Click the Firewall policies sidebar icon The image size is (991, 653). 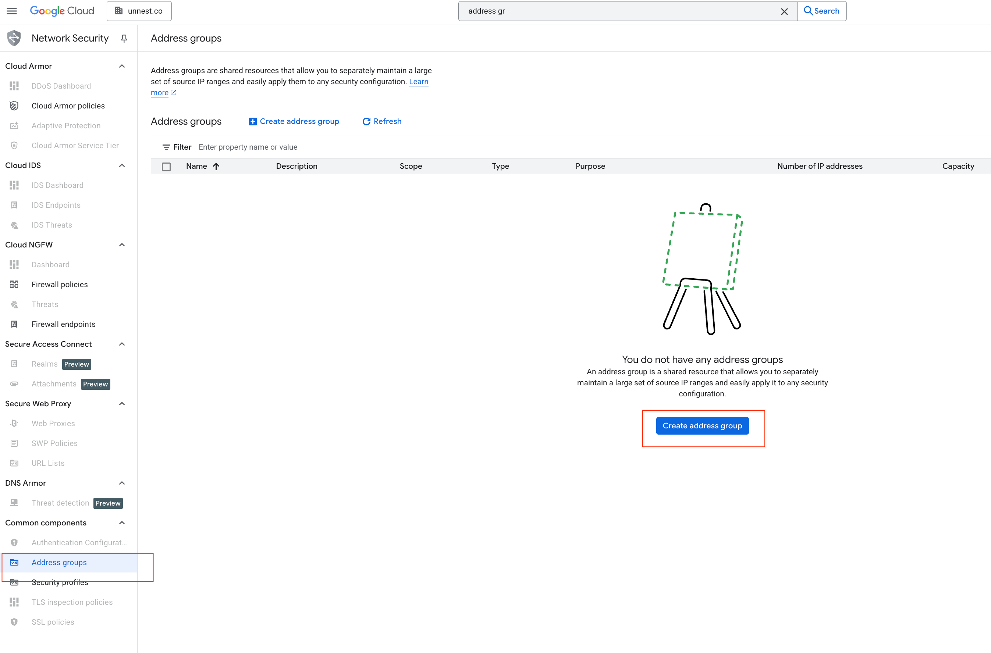click(14, 285)
